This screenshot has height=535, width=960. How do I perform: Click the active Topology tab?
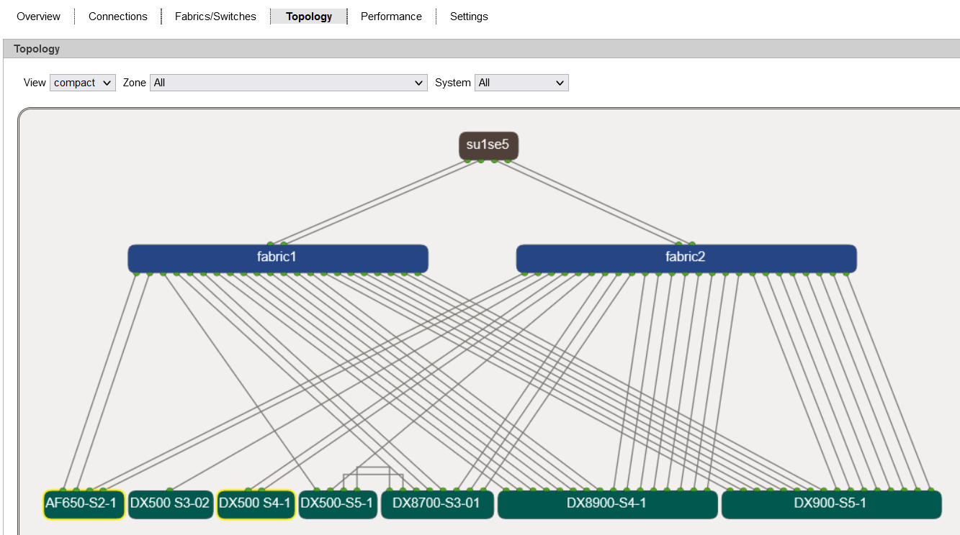click(309, 17)
